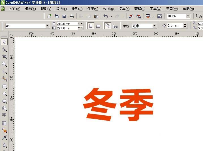Click the ruler origin corner icon
Image resolution: width=203 pixels, height=151 pixels.
[12, 35]
